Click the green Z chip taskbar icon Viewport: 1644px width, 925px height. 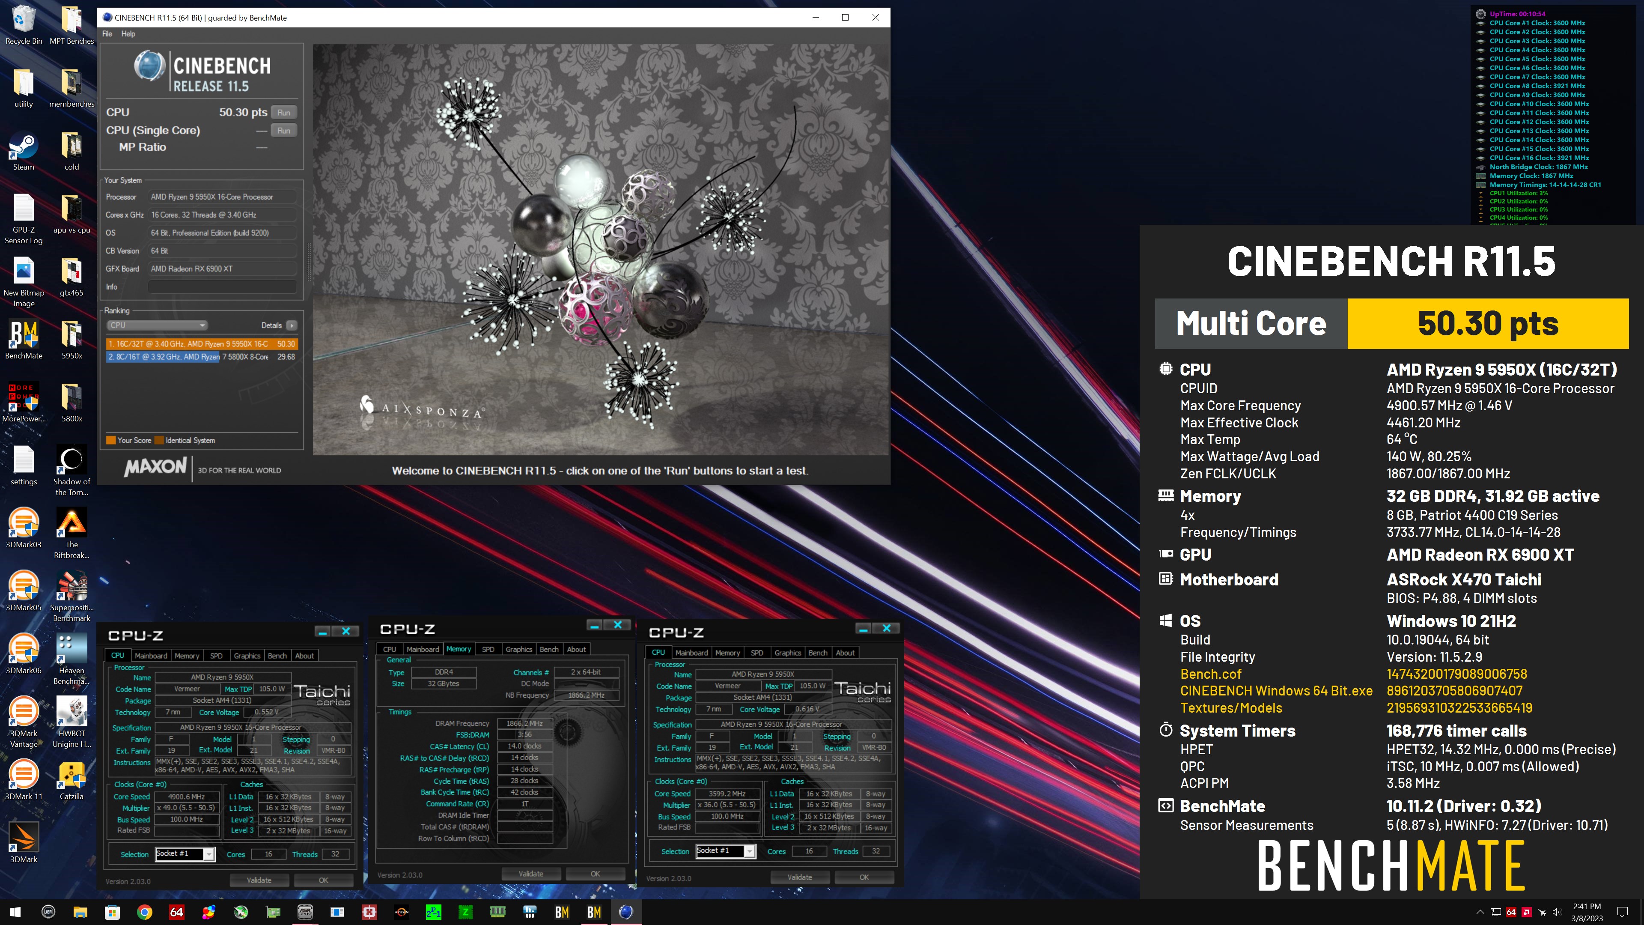466,912
